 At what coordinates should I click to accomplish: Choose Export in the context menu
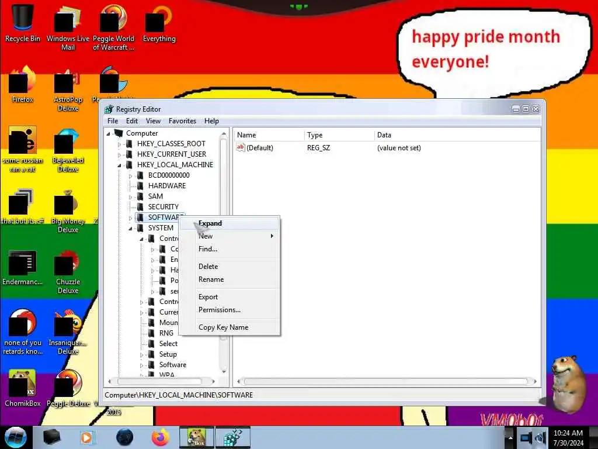click(230, 297)
